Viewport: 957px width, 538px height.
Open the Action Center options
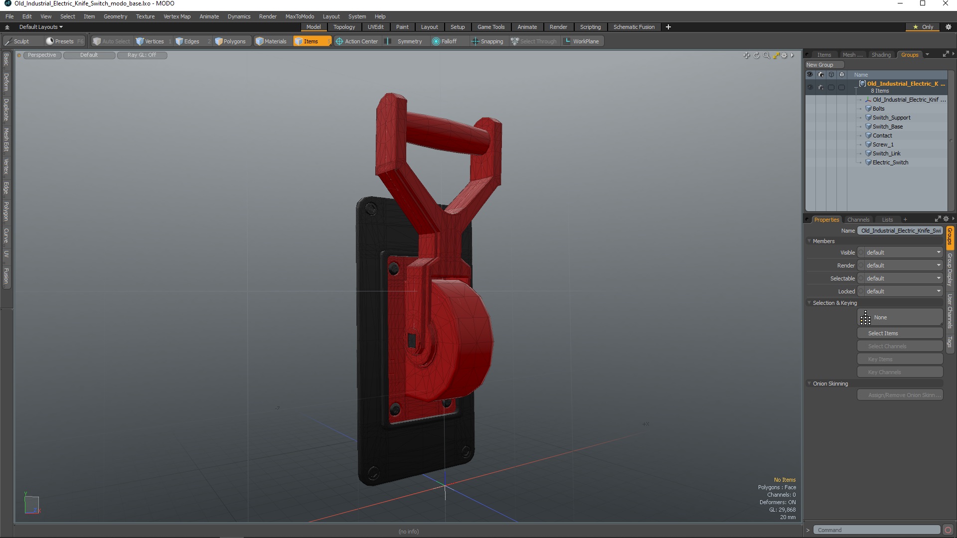[357, 41]
